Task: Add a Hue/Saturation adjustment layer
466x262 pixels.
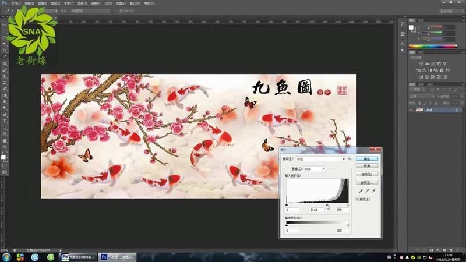Action: coord(418,70)
